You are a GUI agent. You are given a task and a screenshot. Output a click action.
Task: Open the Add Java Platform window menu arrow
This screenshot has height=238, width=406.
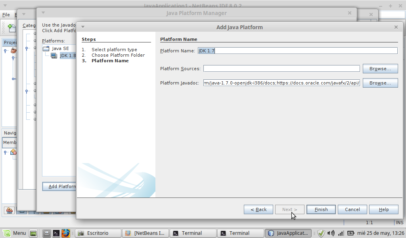pos(82,27)
